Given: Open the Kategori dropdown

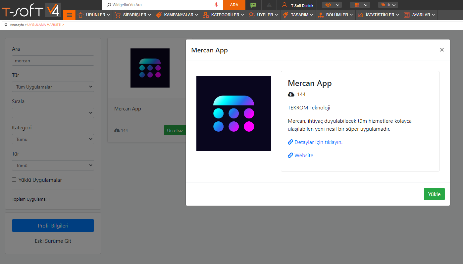Looking at the screenshot, I should 53,139.
